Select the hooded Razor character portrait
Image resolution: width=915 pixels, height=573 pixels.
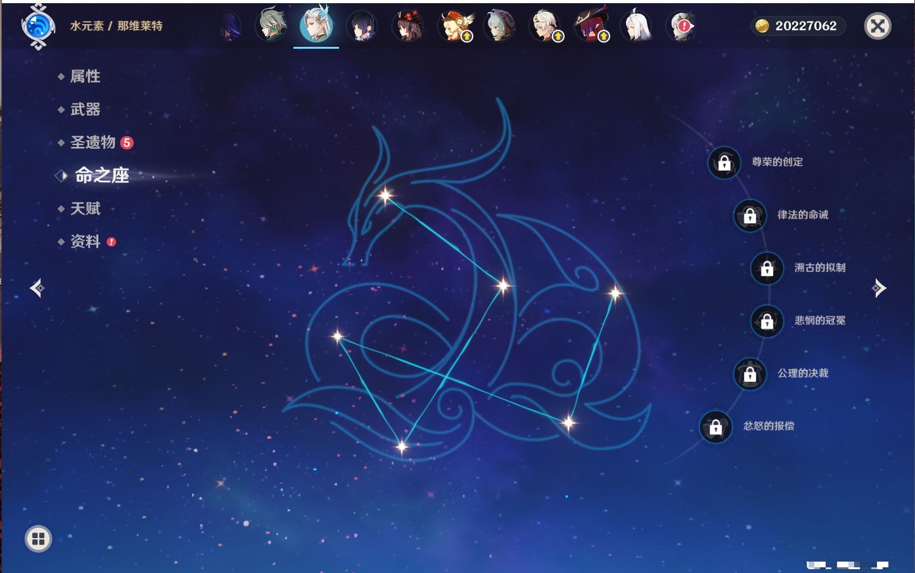(x=500, y=27)
